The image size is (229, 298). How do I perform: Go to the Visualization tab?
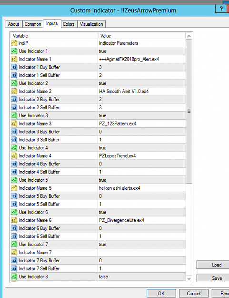pos(91,24)
